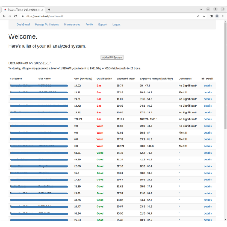The width and height of the screenshot is (227, 227).
Task: Click the 'Data retieved on: 2022-11-17' text
Action: [x=30, y=63]
